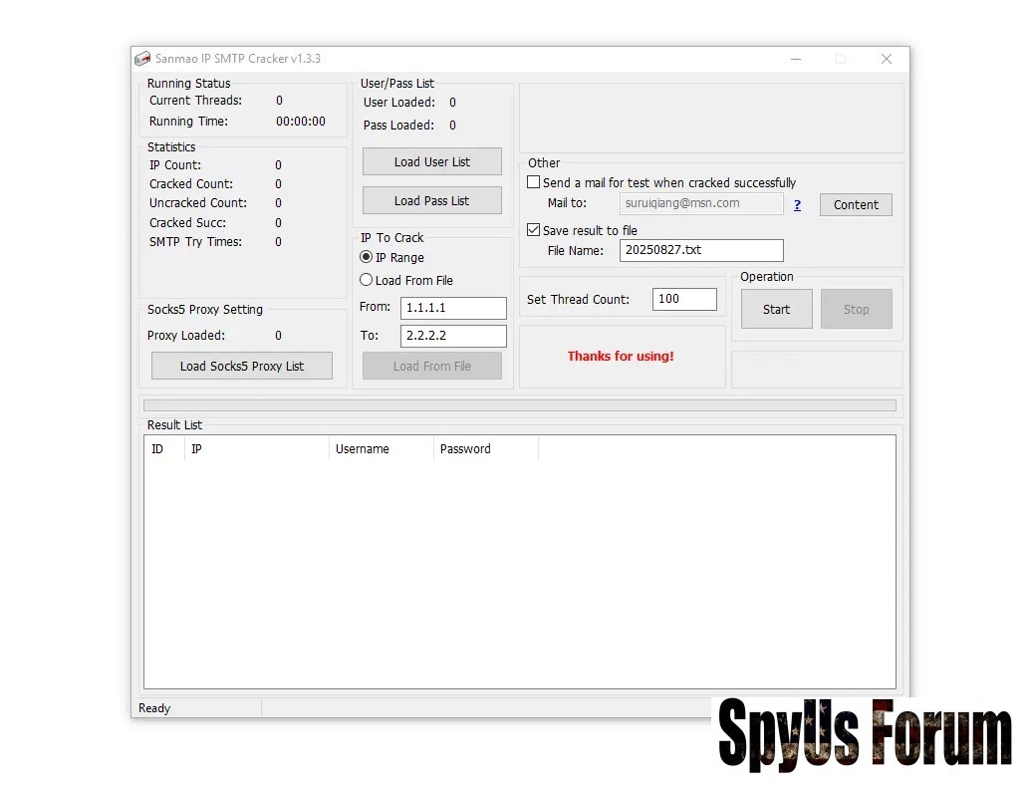
Task: Click the IP column header in results
Action: tap(256, 449)
